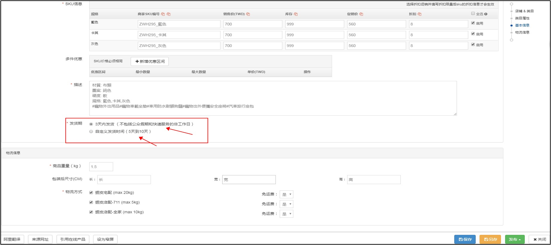Uncheck the 蝦皮店配-711 shipping method
This screenshot has height=245, width=551.
click(91, 202)
